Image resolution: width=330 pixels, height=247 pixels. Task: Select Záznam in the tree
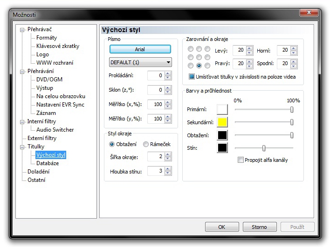pos(46,113)
